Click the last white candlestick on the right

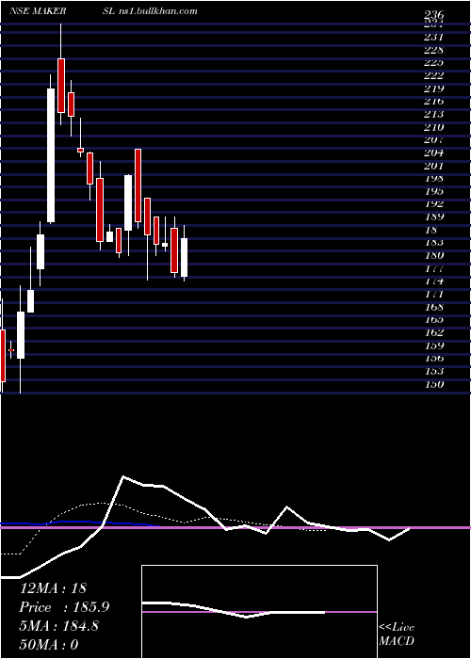[185, 257]
